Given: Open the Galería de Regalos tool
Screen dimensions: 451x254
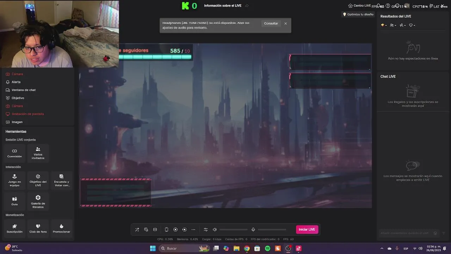Looking at the screenshot, I should [x=38, y=201].
